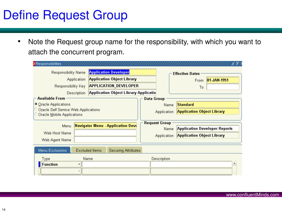
Task: Click the Responsibility Name field
Action: tap(122, 72)
